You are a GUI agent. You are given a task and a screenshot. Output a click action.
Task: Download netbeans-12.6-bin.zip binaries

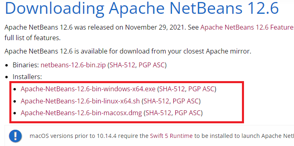[x=73, y=65]
